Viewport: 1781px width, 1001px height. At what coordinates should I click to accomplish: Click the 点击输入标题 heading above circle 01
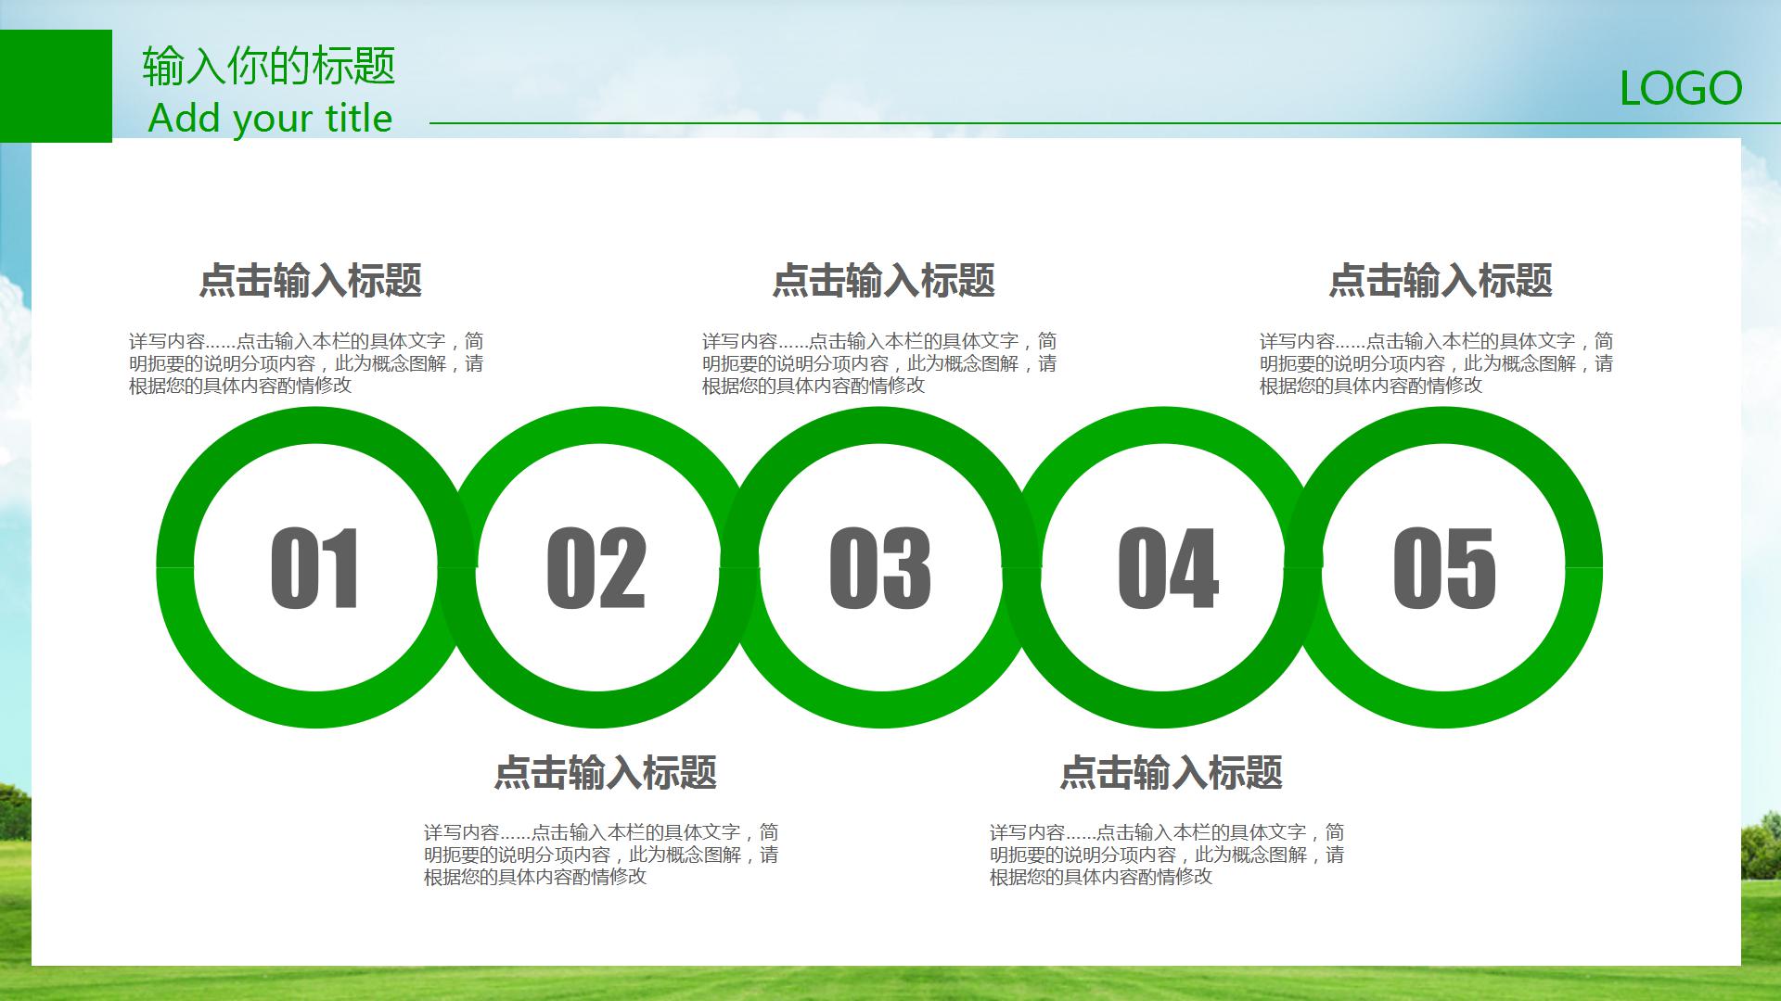click(x=311, y=280)
